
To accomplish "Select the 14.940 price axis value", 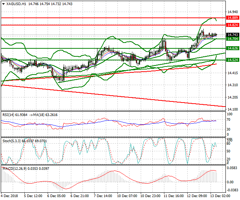I will coord(233,12).
